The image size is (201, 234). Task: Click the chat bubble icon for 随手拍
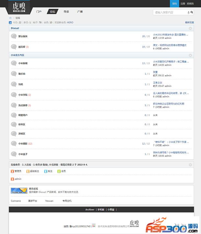(x=14, y=74)
